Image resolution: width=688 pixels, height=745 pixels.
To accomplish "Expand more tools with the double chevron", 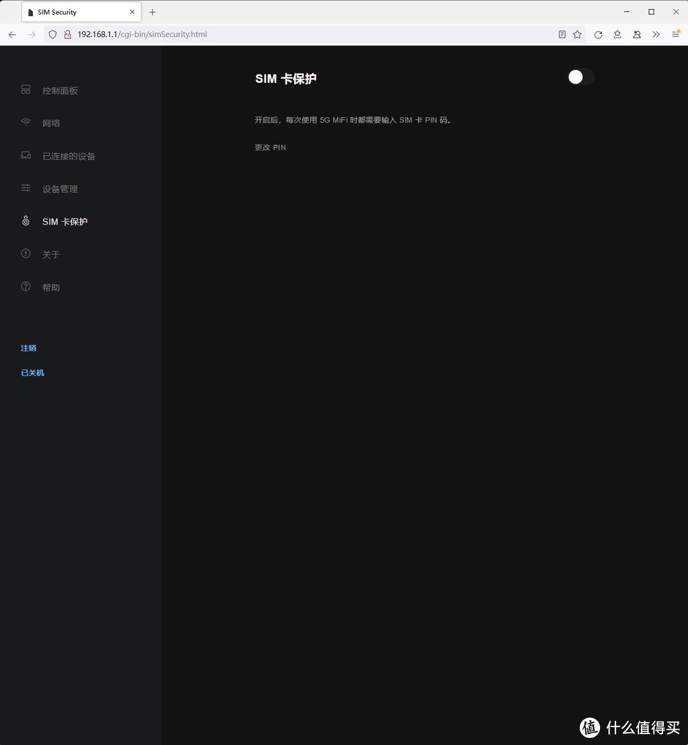I will (656, 34).
